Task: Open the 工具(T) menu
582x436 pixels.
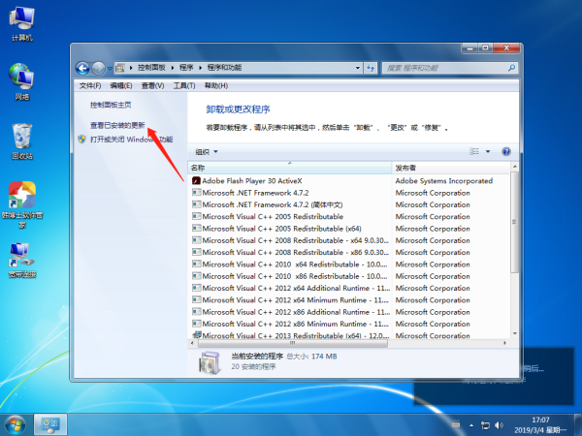Action: tap(184, 85)
